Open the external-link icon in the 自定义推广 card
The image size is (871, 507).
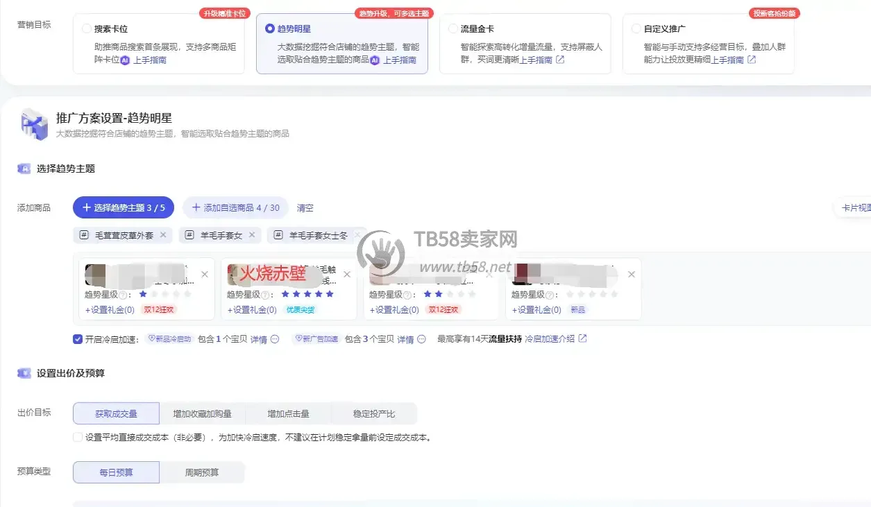[752, 60]
